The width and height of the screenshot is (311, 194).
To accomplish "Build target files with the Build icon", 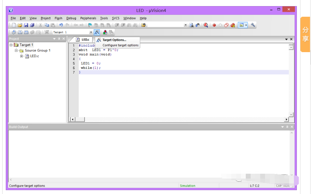I will pyautogui.click(x=20, y=32).
